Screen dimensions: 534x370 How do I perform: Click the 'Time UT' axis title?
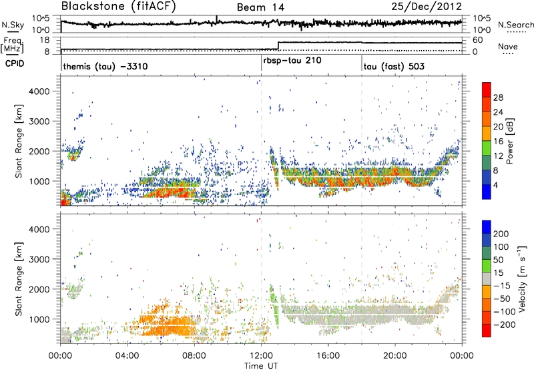261,366
